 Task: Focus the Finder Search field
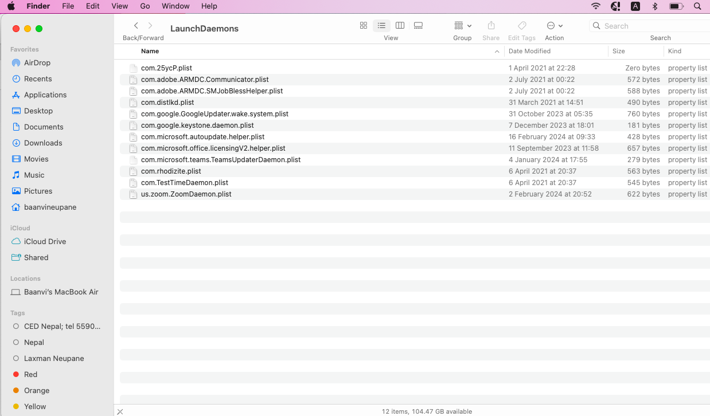[651, 26]
